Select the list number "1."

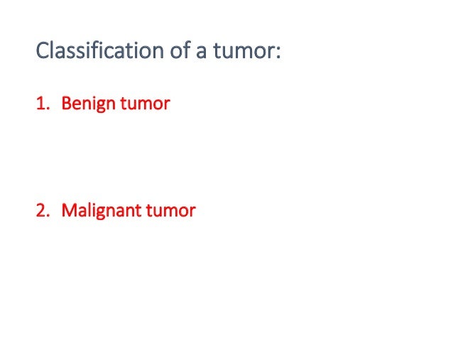pos(43,103)
